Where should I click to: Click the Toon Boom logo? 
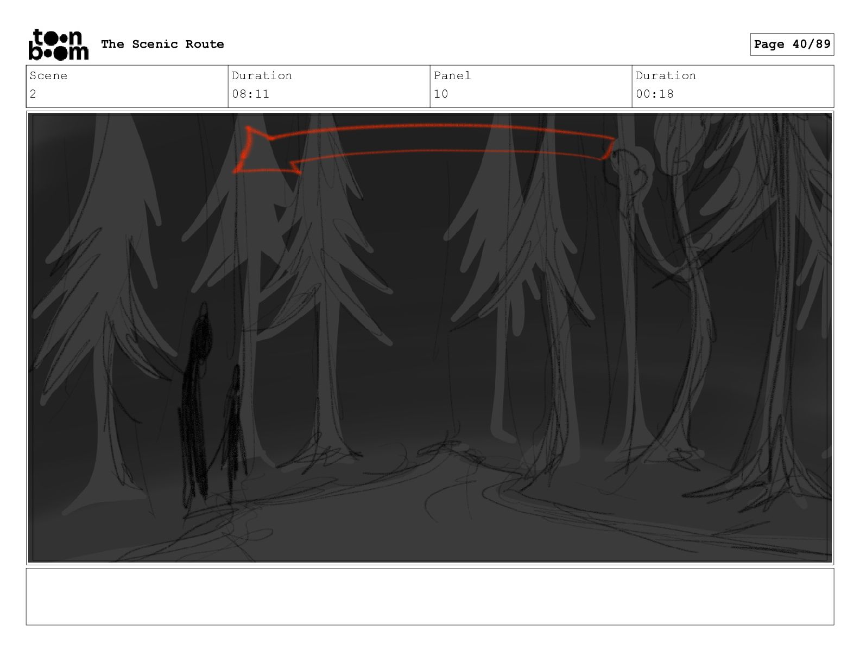(x=58, y=44)
